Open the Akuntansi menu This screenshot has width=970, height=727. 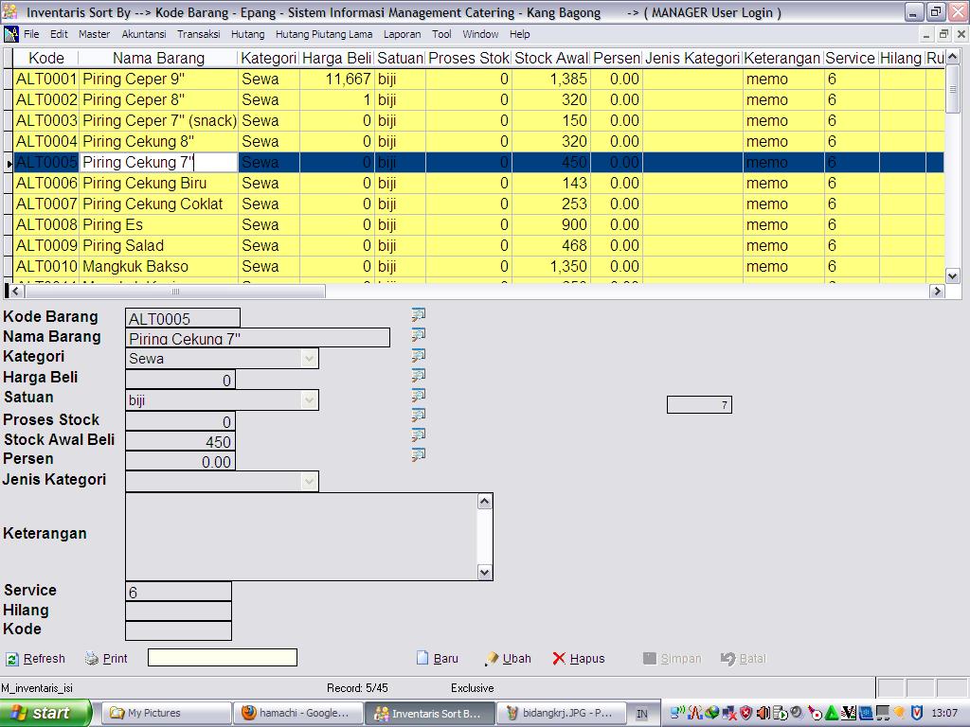[x=143, y=34]
